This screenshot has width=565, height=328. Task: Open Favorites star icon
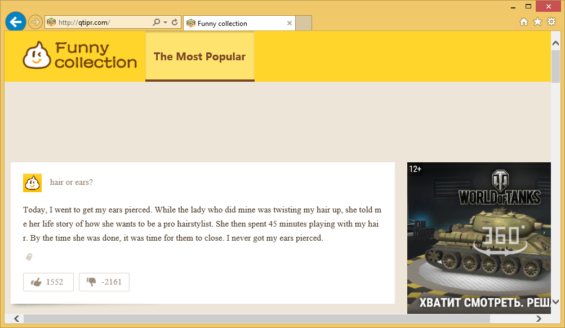coord(537,22)
